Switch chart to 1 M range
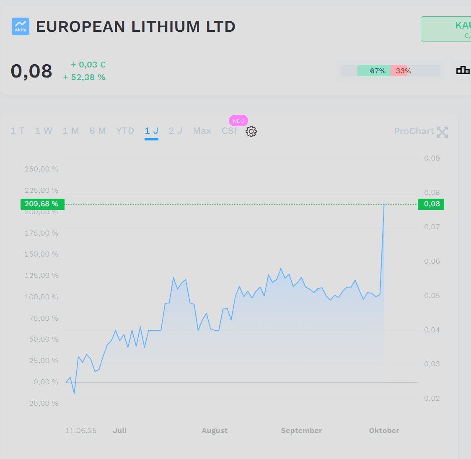The width and height of the screenshot is (471, 459). (x=71, y=131)
